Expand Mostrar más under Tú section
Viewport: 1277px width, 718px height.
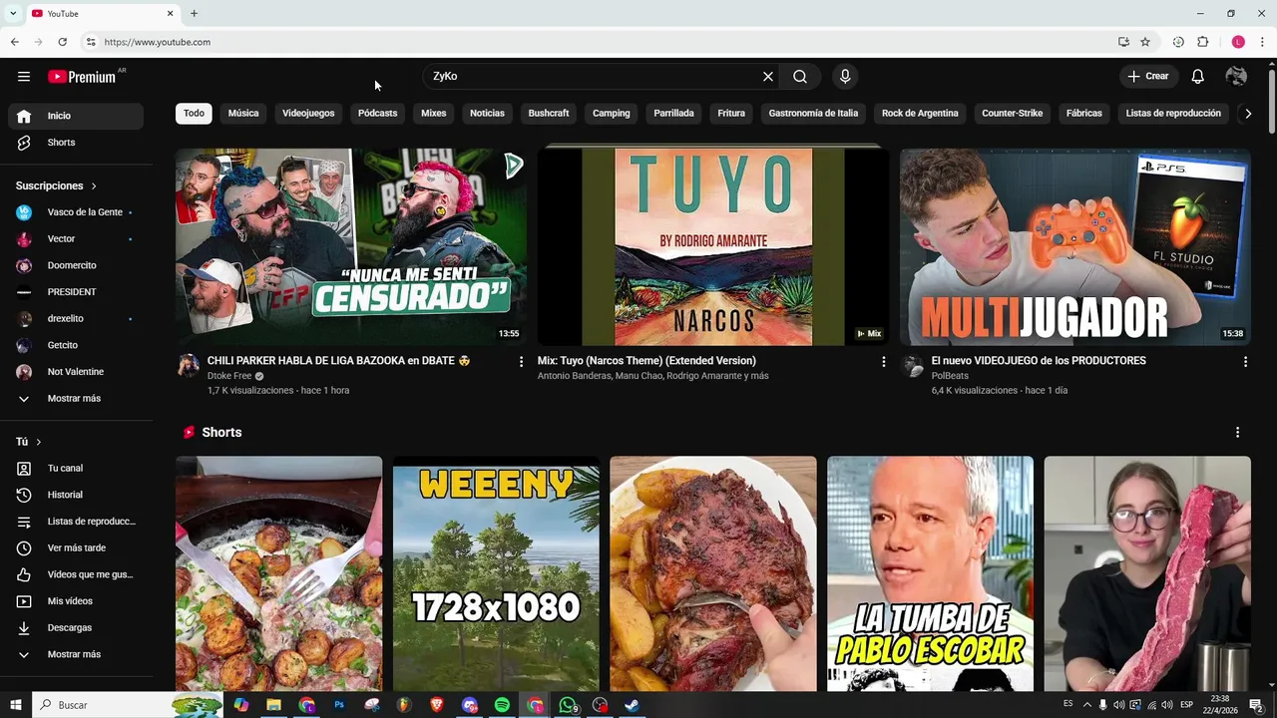point(76,654)
